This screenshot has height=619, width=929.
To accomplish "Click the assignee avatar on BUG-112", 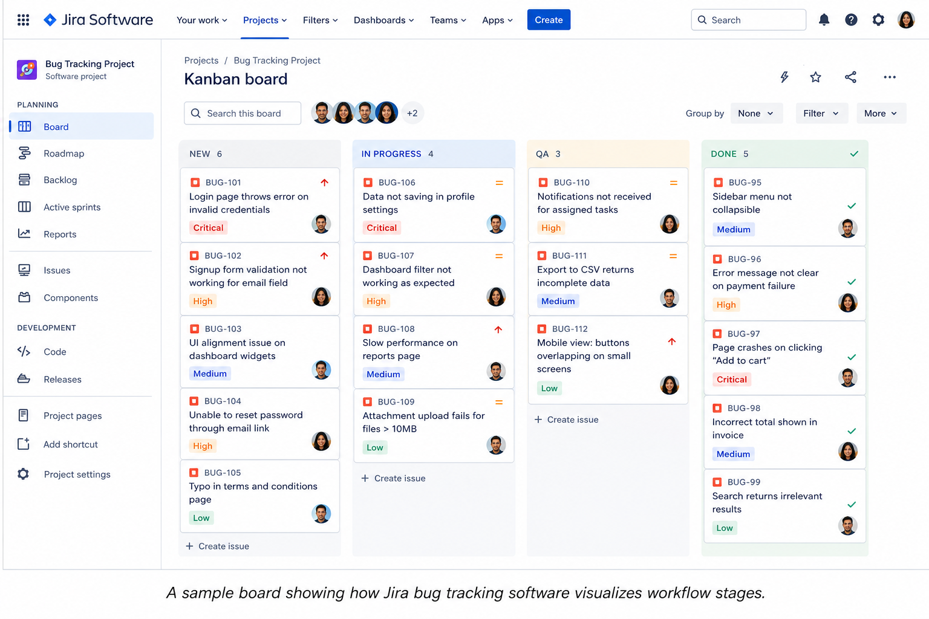I will coord(669,385).
